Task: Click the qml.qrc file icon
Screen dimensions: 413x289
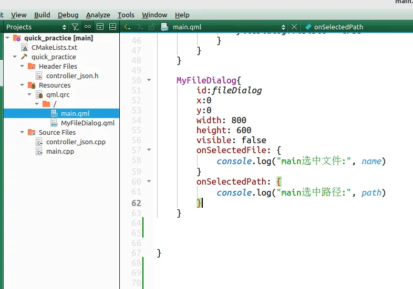Action: point(39,94)
